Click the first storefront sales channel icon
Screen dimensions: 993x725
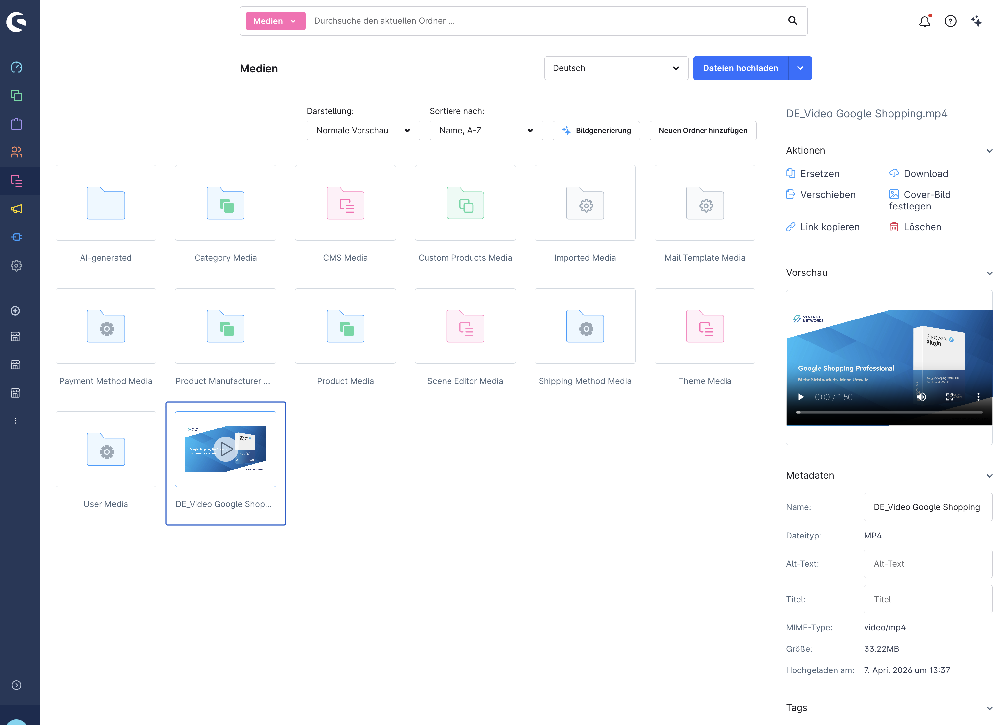[15, 337]
